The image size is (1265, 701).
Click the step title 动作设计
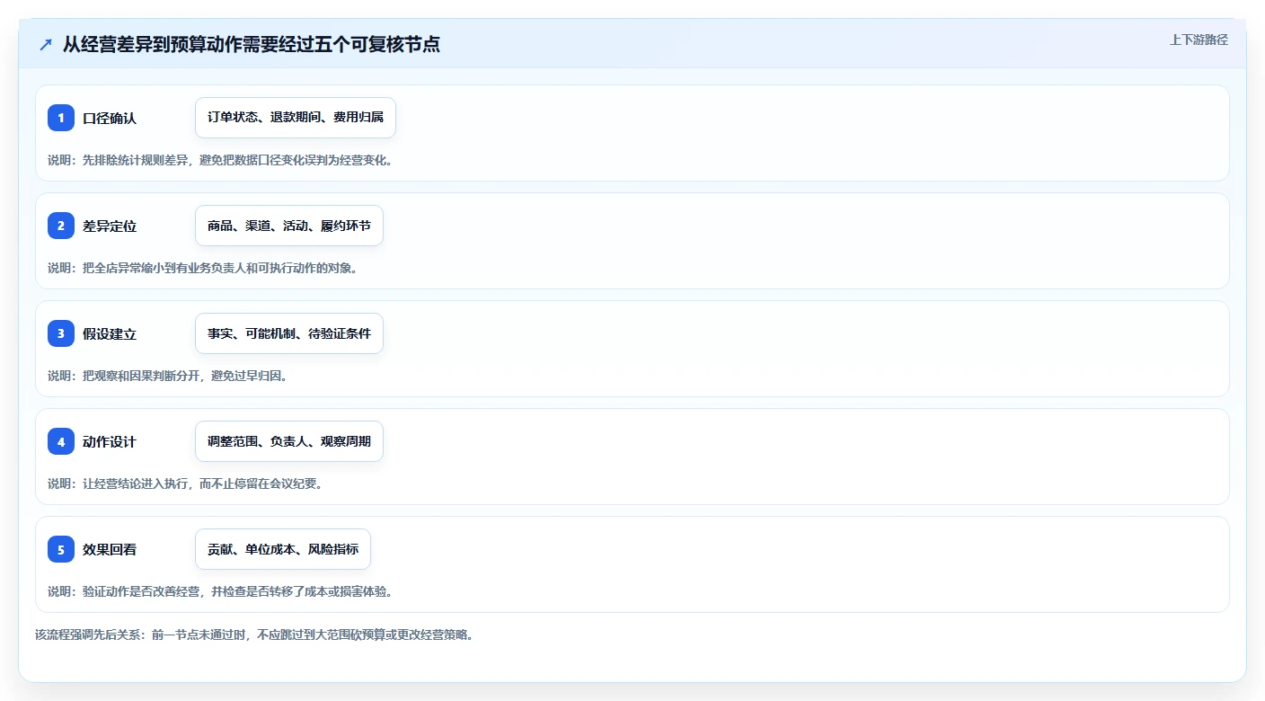tap(110, 441)
